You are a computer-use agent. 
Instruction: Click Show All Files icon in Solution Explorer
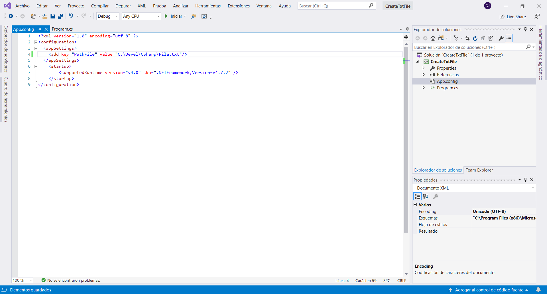[491, 38]
